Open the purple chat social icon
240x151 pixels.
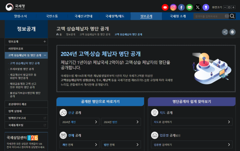(206, 7)
